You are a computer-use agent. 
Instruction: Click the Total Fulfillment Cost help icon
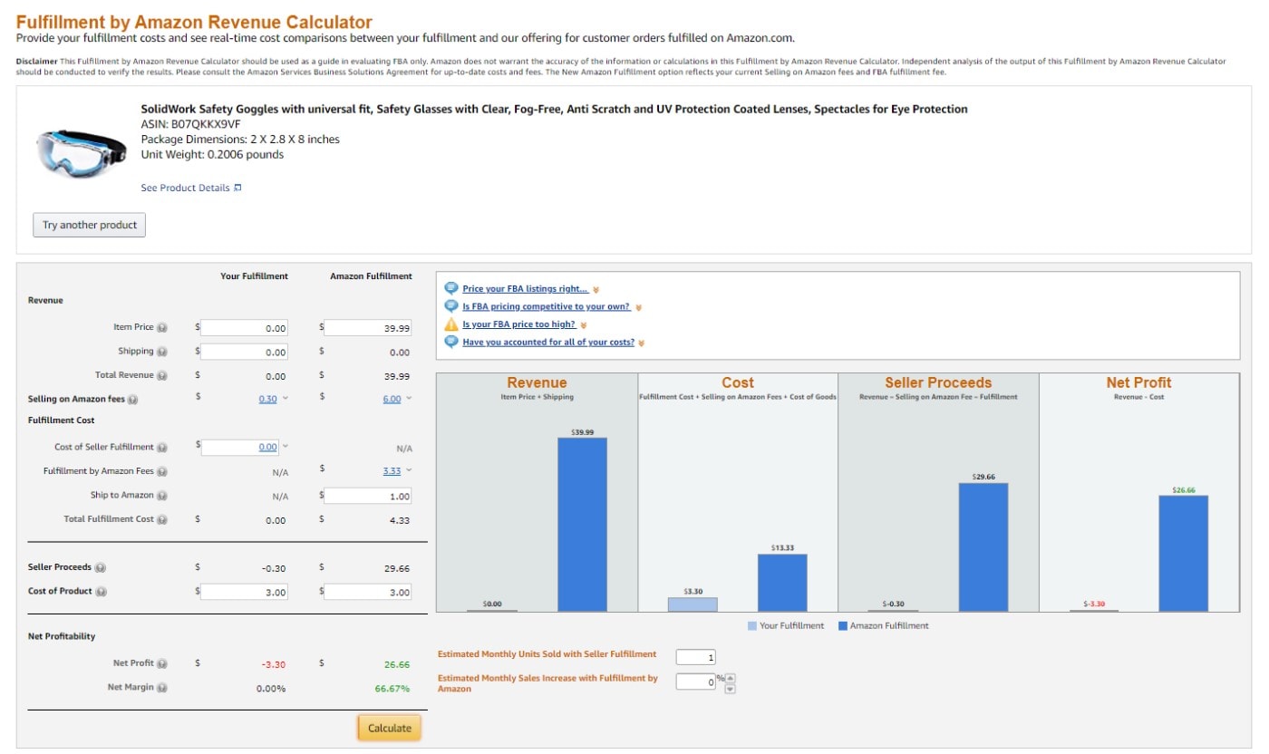pos(162,519)
